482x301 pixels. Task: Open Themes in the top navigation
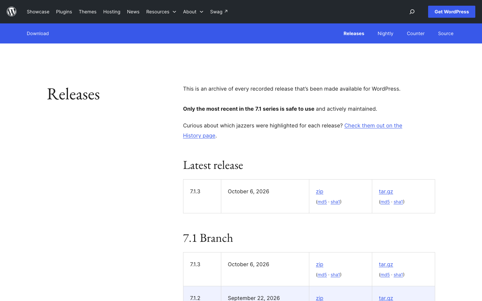pyautogui.click(x=88, y=12)
